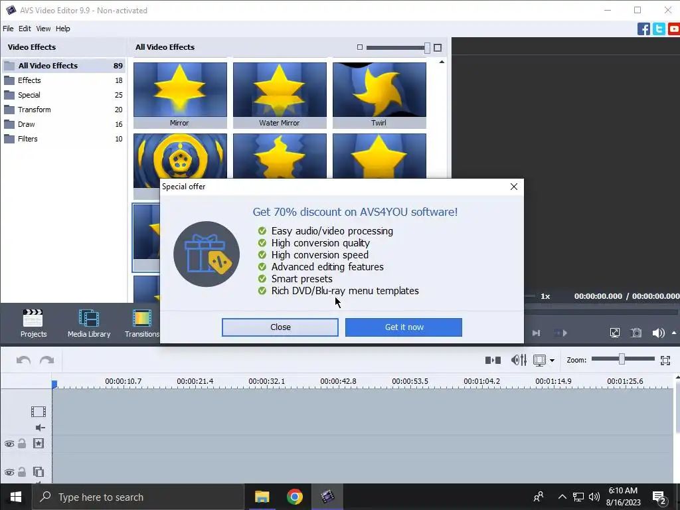Image resolution: width=680 pixels, height=510 pixels.
Task: Open the View menu
Action: click(43, 29)
